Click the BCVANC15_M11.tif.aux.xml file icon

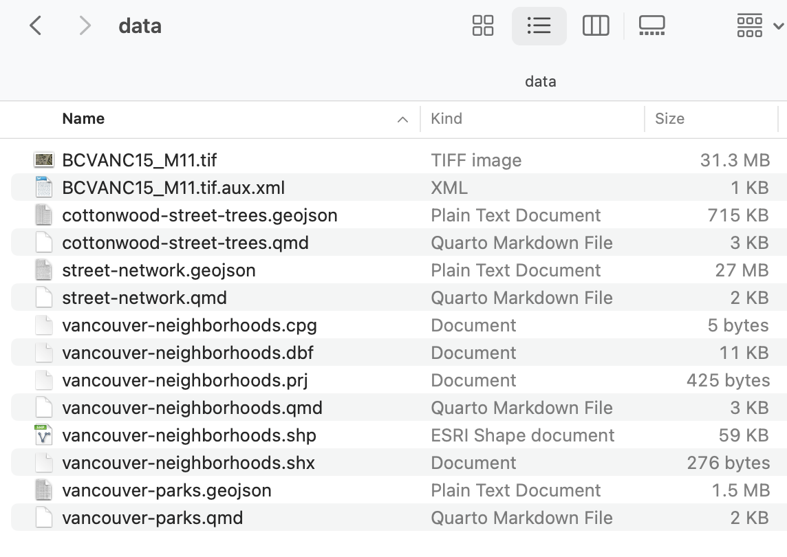click(44, 188)
